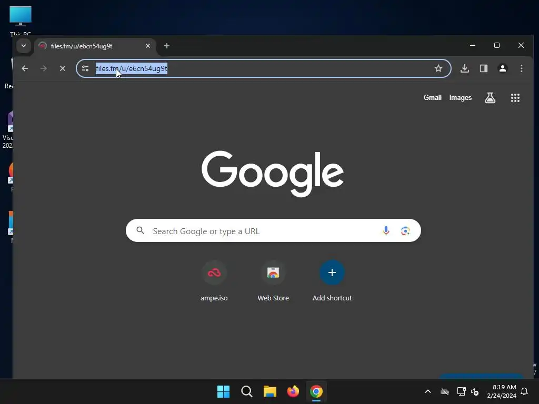Click the magnifier icon in the search box
539x404 pixels.
(x=140, y=230)
